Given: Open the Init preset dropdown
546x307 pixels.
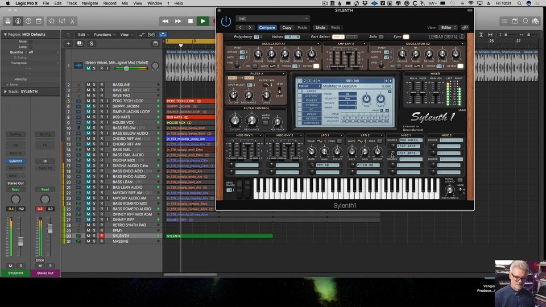Looking at the screenshot, I should [273, 18].
